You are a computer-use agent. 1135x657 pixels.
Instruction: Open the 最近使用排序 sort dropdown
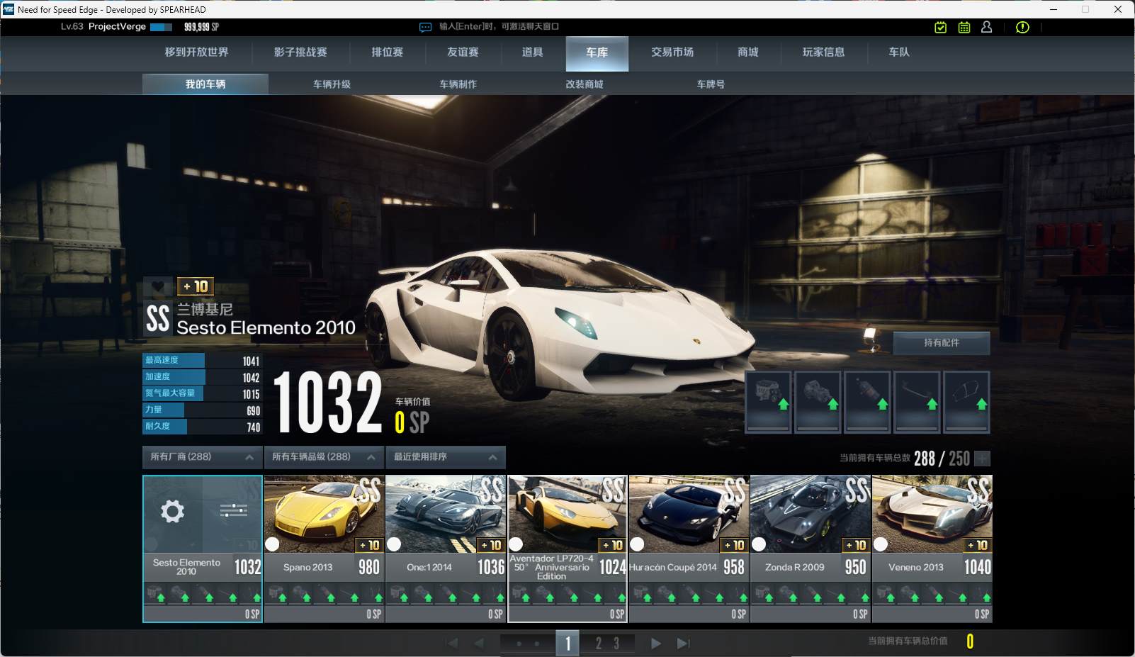point(446,457)
